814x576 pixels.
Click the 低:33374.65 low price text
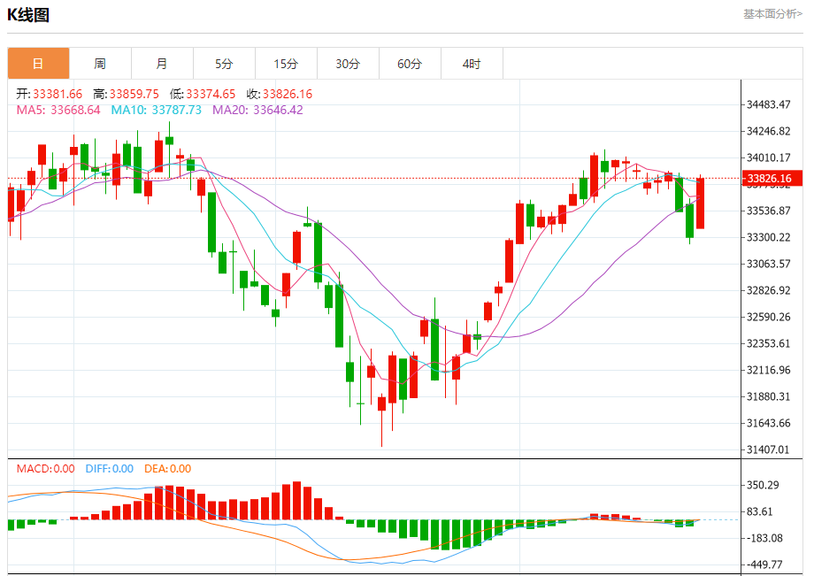point(203,94)
